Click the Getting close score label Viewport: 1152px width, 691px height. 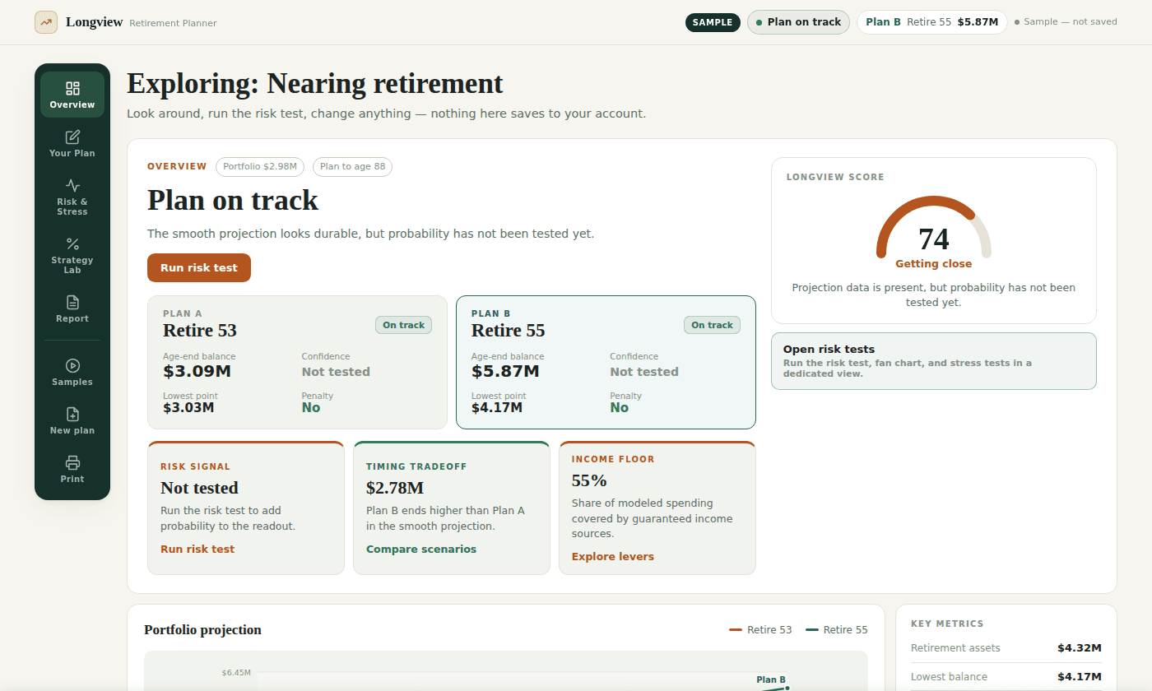pos(934,264)
